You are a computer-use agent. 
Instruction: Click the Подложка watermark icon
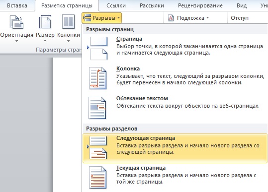point(171,18)
